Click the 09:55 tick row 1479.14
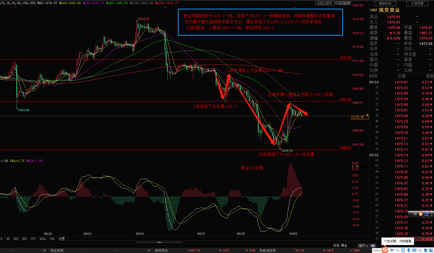The height and width of the screenshot is (253, 434). (401, 155)
